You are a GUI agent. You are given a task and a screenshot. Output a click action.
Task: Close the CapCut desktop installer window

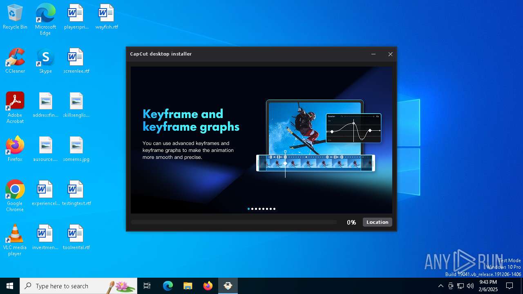[390, 54]
